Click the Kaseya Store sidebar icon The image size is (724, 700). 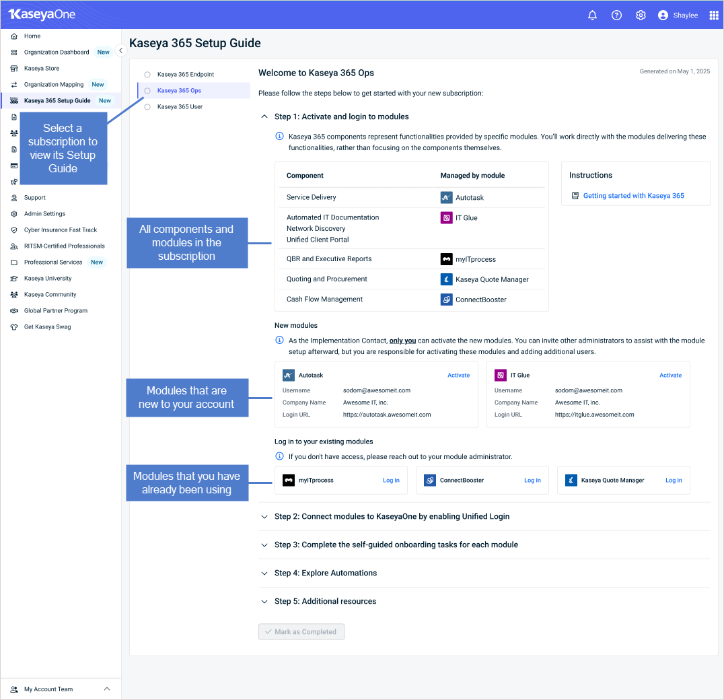pyautogui.click(x=14, y=69)
